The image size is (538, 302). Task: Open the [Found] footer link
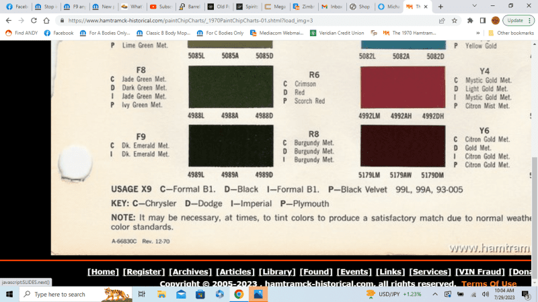click(316, 272)
